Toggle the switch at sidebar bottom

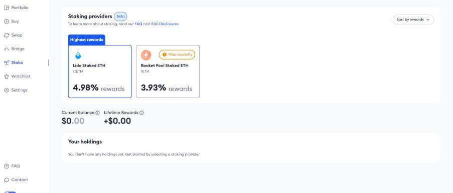coord(10,192)
